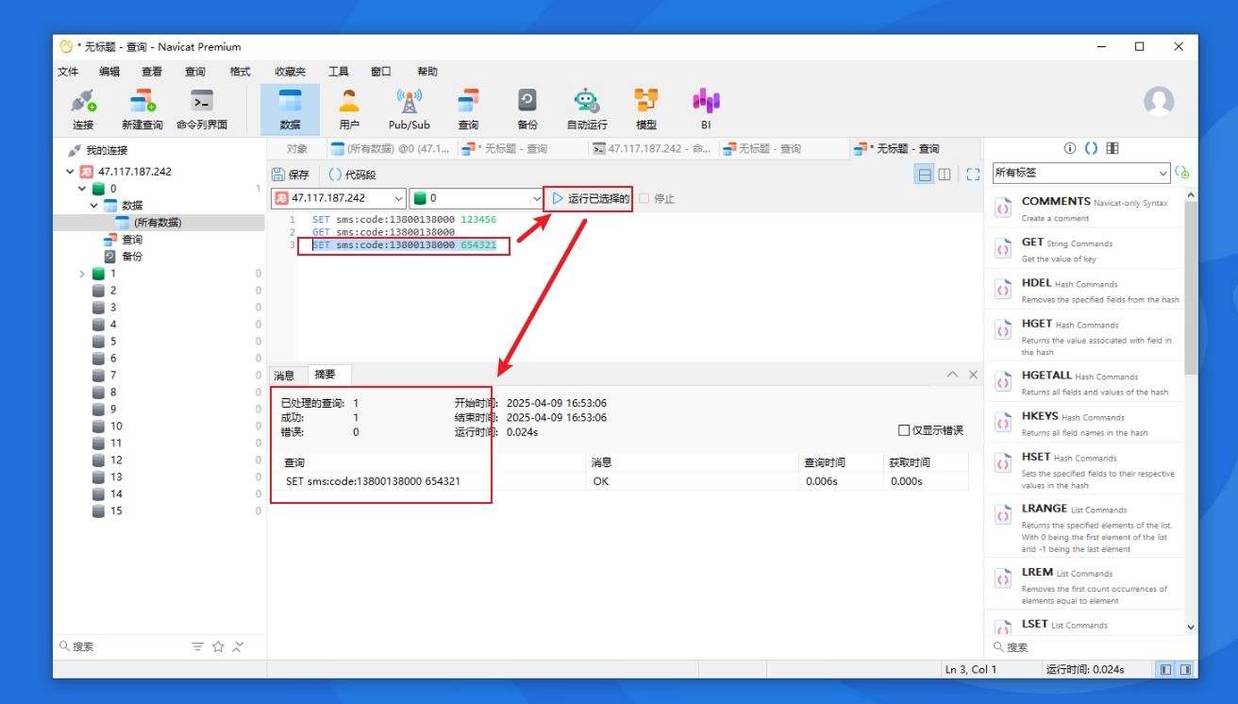Image resolution: width=1238 pixels, height=704 pixels.
Task: Select the All Data tab
Action: point(390,148)
